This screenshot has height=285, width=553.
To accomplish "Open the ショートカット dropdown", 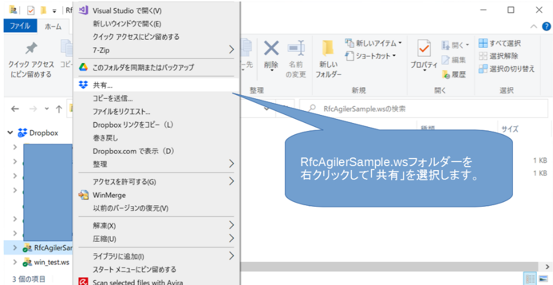I will pos(370,56).
